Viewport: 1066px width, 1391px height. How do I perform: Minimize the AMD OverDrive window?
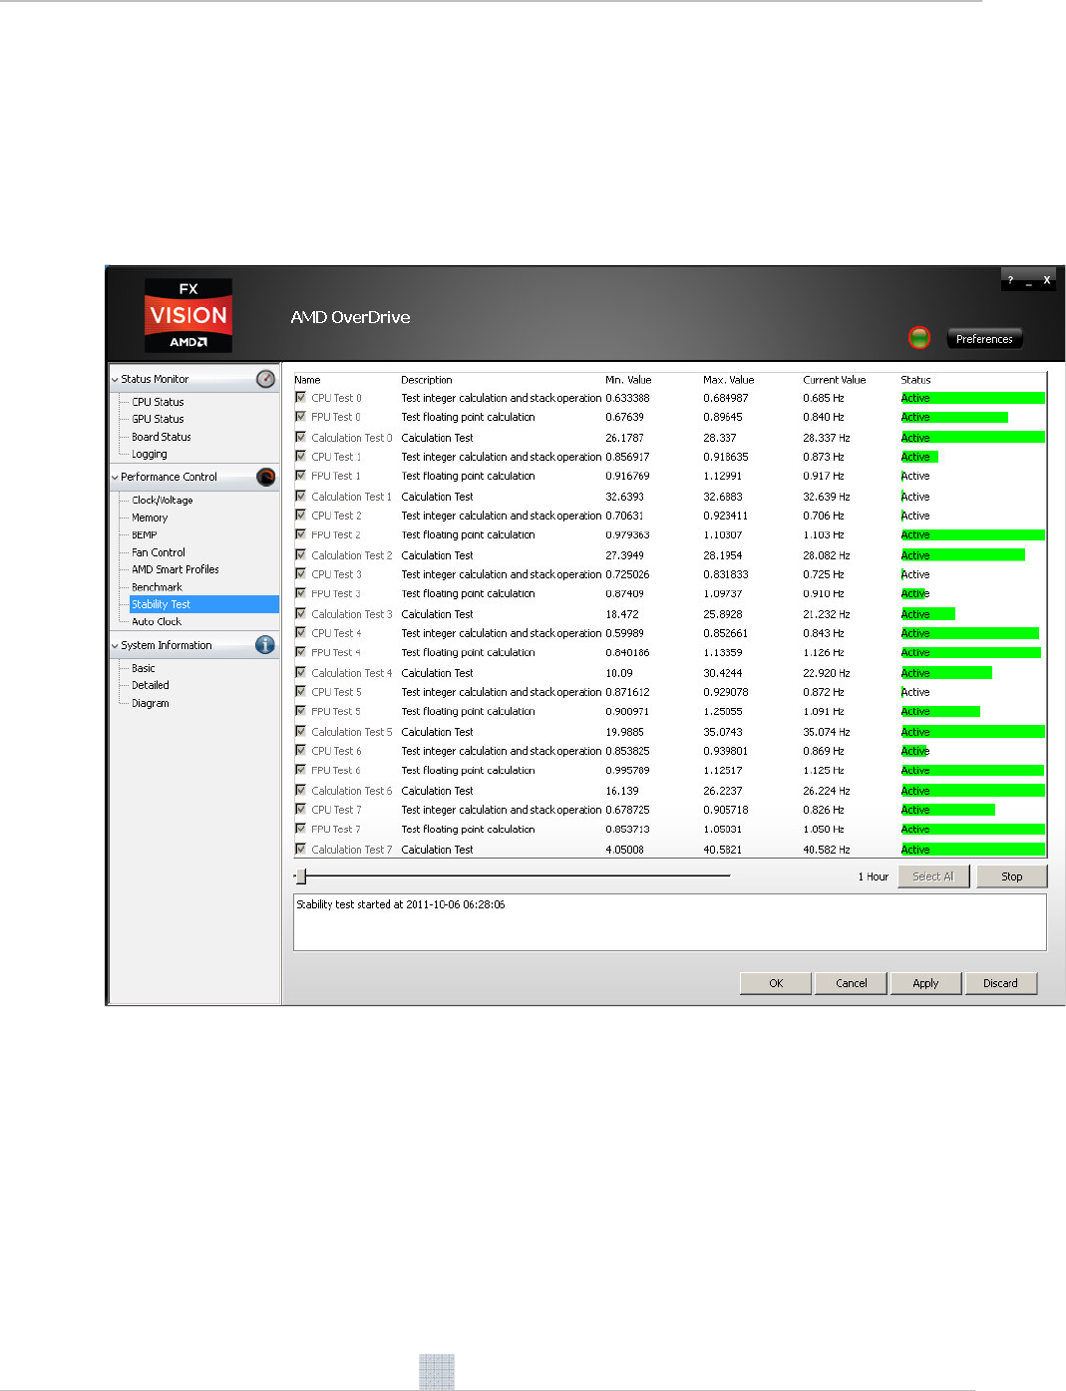(1028, 282)
